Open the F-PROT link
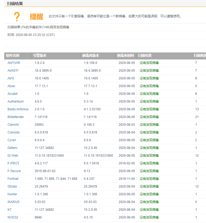The width and height of the screenshot is (206, 223). (13, 163)
